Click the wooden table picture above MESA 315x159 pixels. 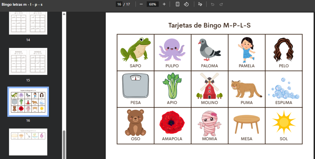point(246,124)
